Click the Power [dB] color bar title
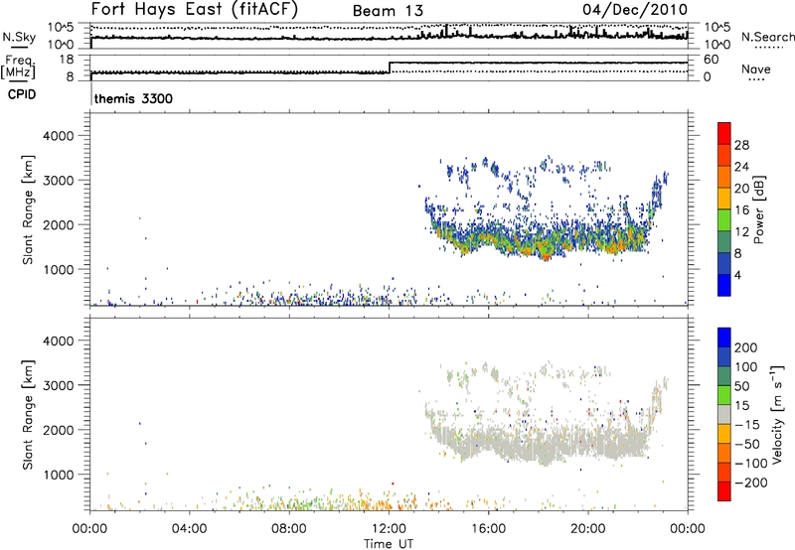795x550 pixels. (758, 209)
